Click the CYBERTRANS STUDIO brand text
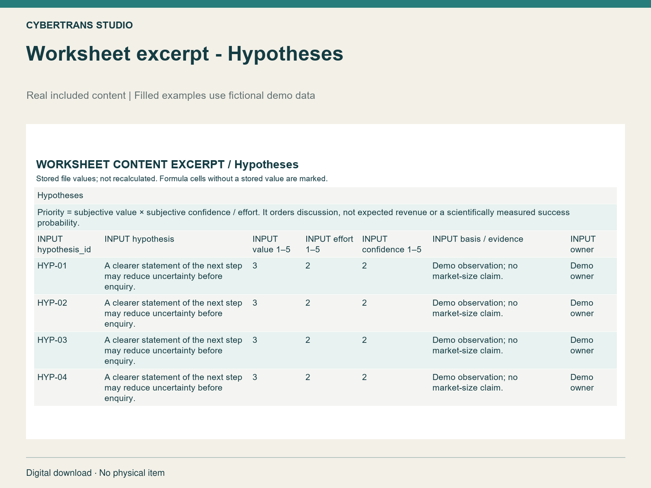 point(79,25)
